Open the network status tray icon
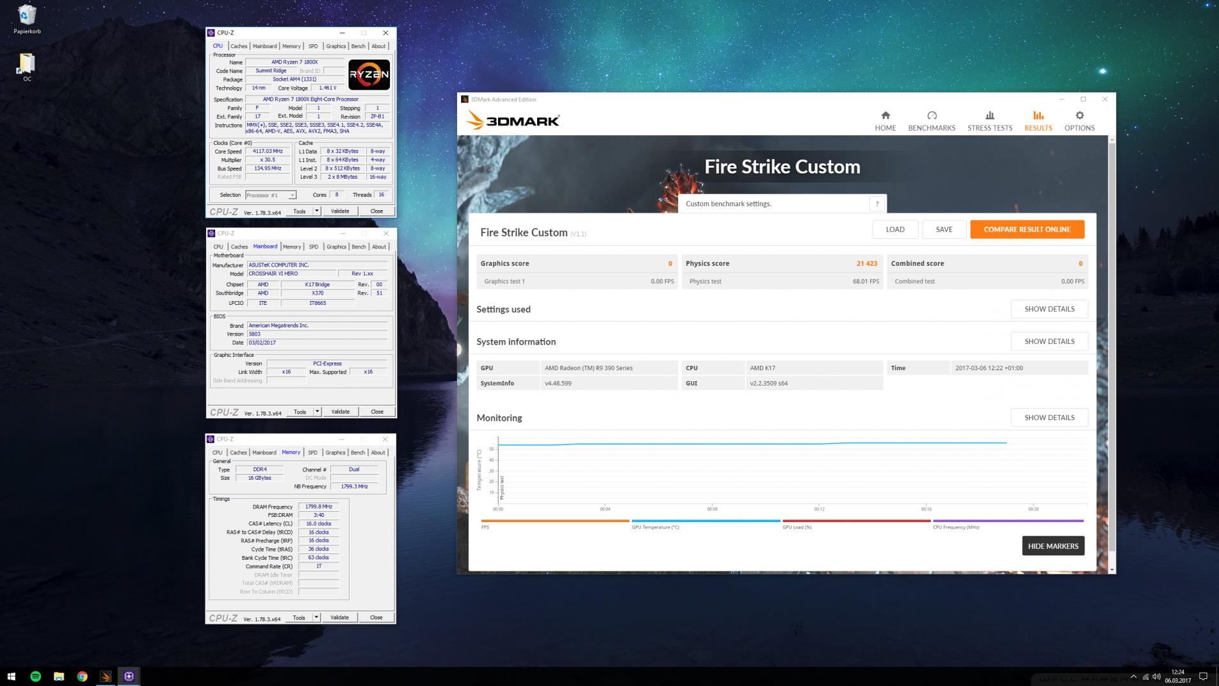The width and height of the screenshot is (1219, 686). 1145,676
